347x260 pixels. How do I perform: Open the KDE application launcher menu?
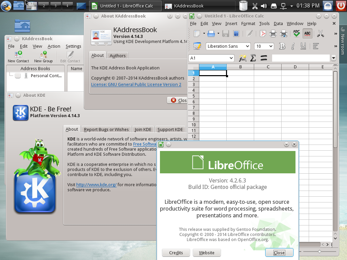[6, 6]
